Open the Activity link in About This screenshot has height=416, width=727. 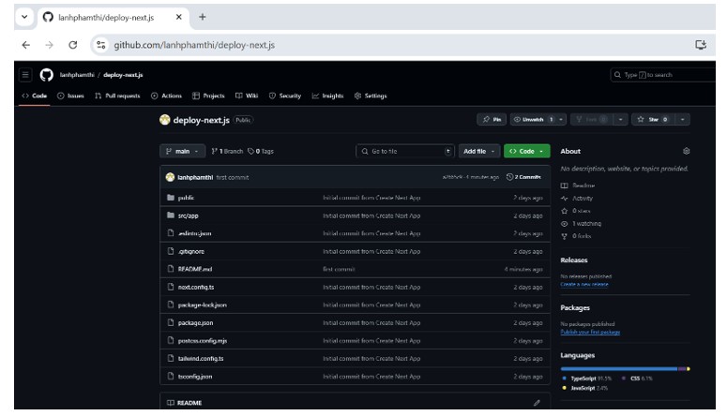(x=577, y=198)
